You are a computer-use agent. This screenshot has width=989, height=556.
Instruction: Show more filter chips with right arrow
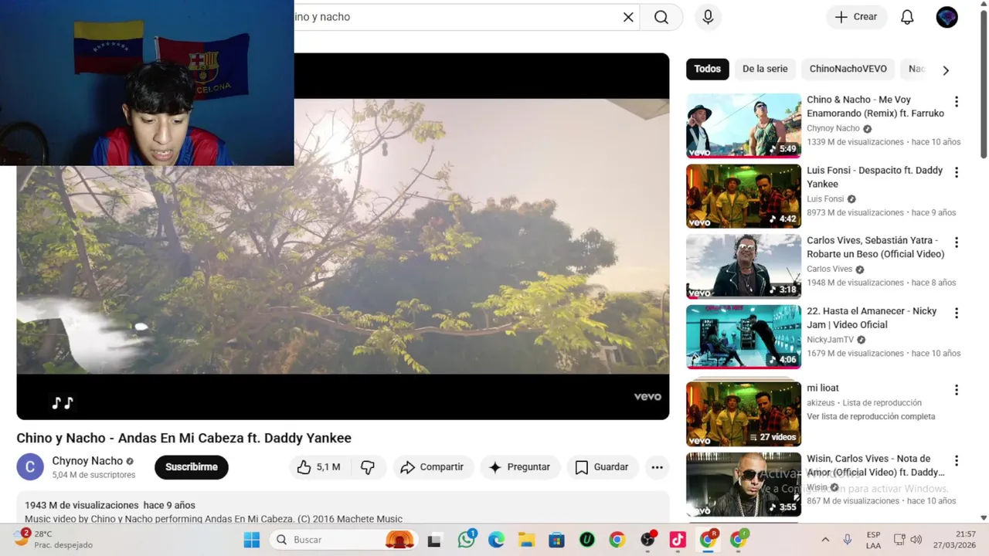tap(946, 70)
